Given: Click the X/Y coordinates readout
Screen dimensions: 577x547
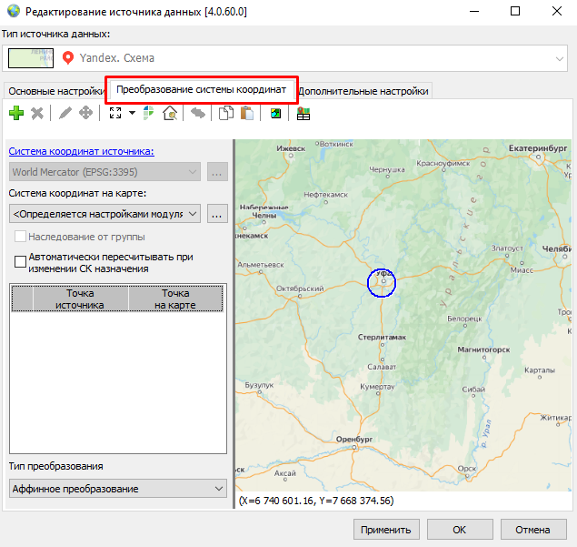Looking at the screenshot, I should [316, 501].
